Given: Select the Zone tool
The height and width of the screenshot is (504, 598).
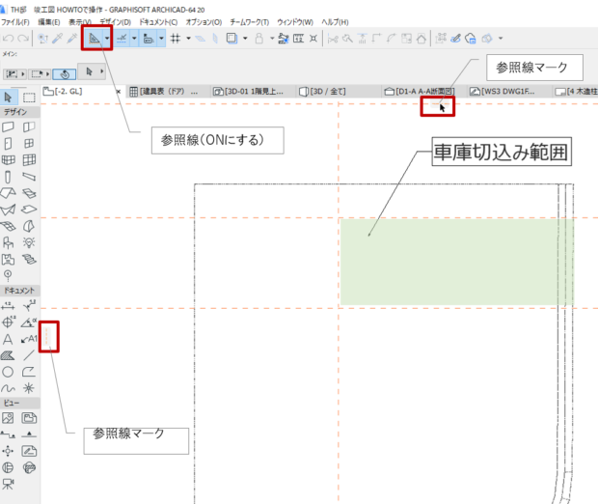Looking at the screenshot, I should tap(8, 260).
